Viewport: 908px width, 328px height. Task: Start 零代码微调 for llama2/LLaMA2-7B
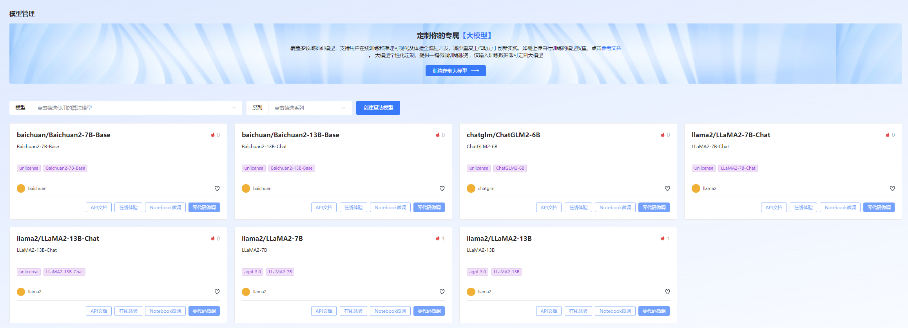429,311
